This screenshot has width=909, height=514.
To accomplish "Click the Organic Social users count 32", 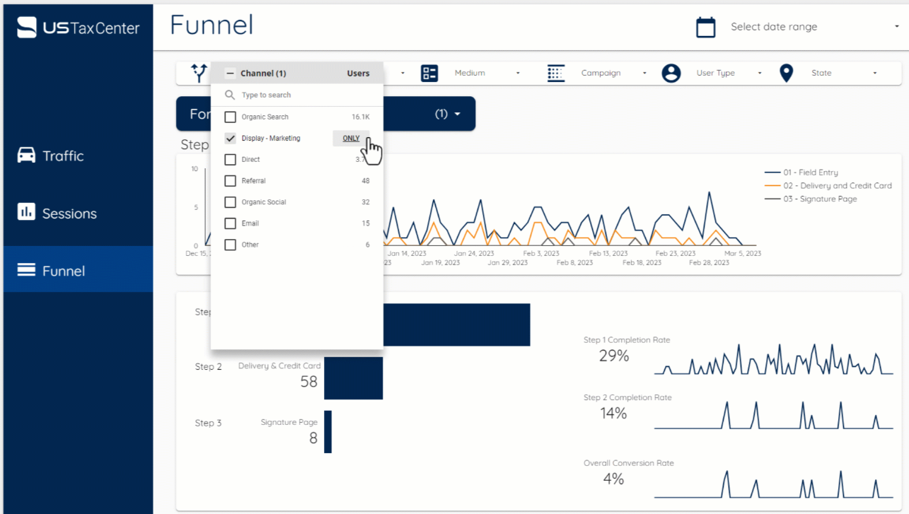I will (x=365, y=201).
